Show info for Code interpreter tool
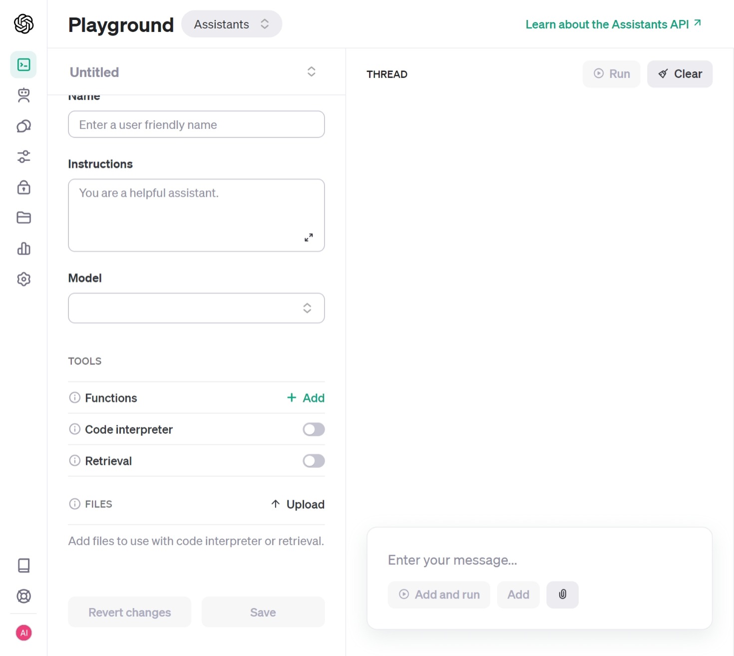Image resolution: width=734 pixels, height=656 pixels. 74,429
